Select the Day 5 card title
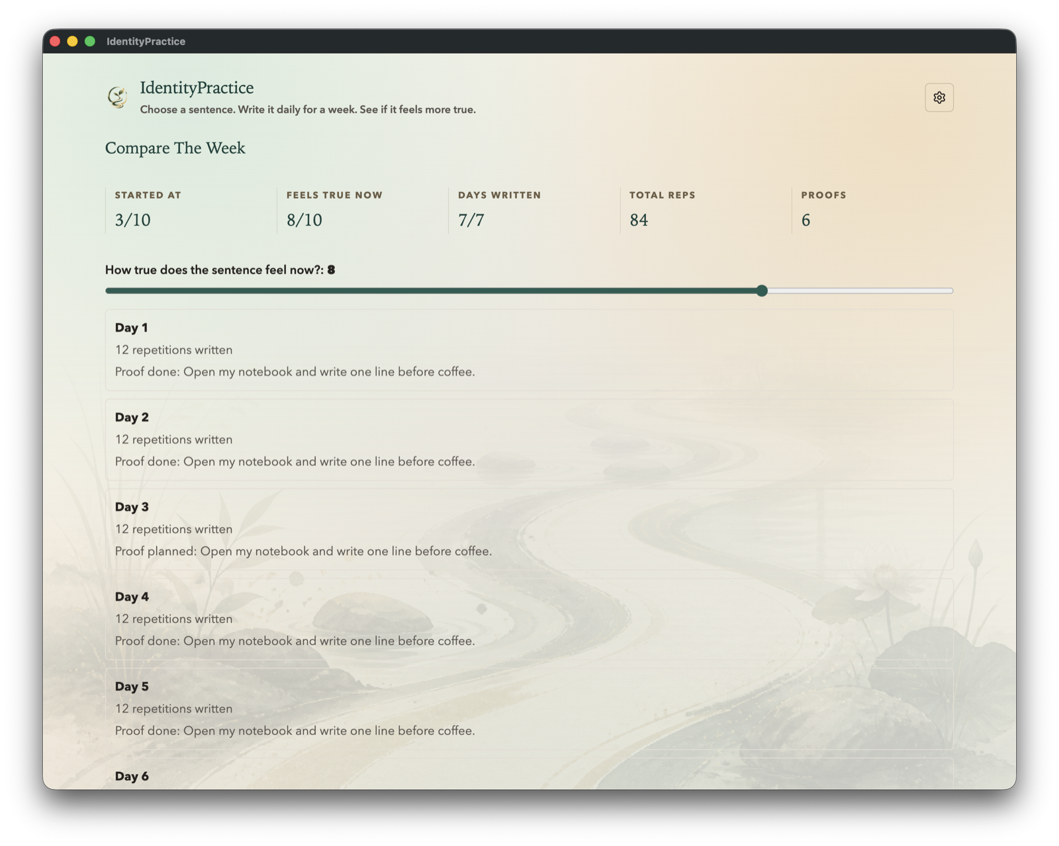 pos(132,686)
